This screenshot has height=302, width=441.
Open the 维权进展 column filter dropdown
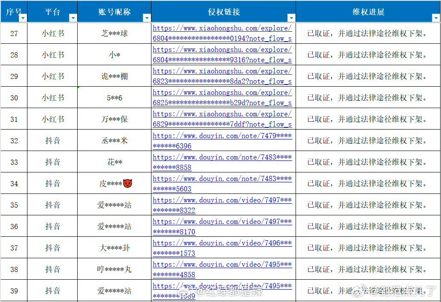pos(436,18)
